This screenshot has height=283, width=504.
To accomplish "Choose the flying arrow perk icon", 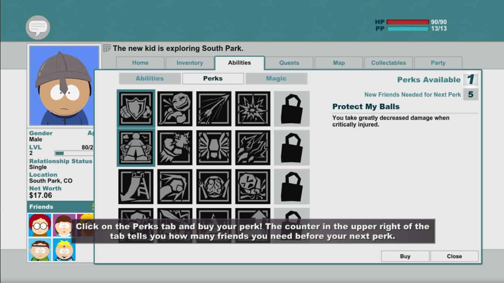I will [214, 109].
